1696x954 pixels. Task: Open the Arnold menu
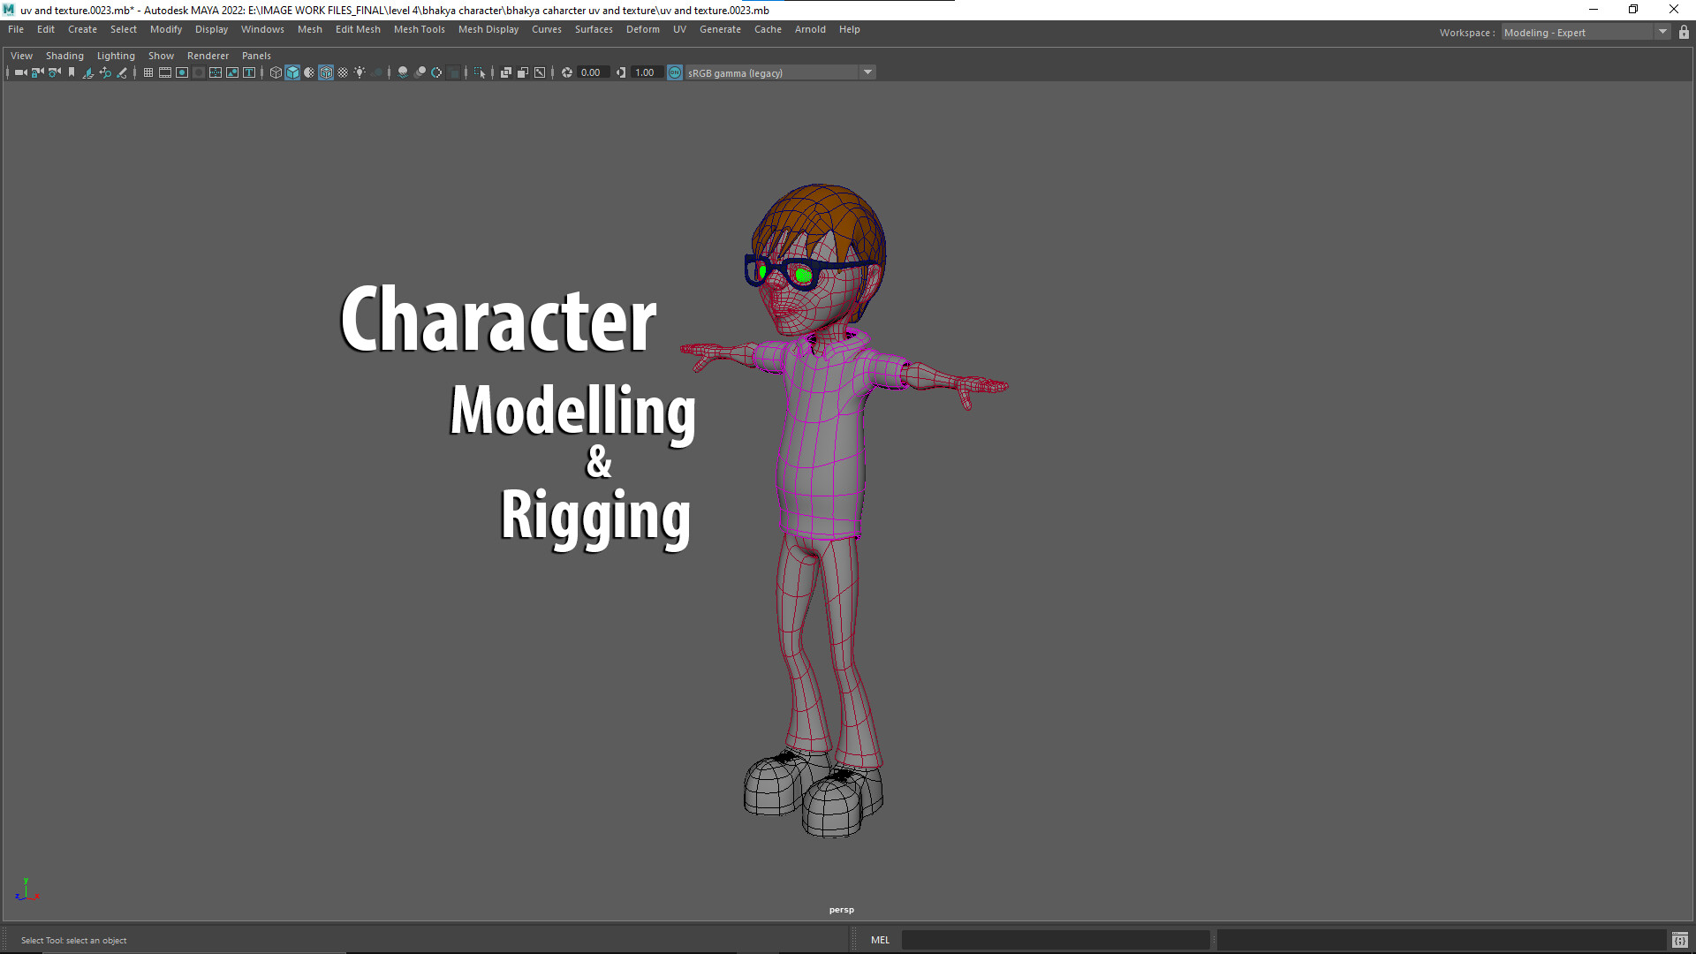[810, 29]
